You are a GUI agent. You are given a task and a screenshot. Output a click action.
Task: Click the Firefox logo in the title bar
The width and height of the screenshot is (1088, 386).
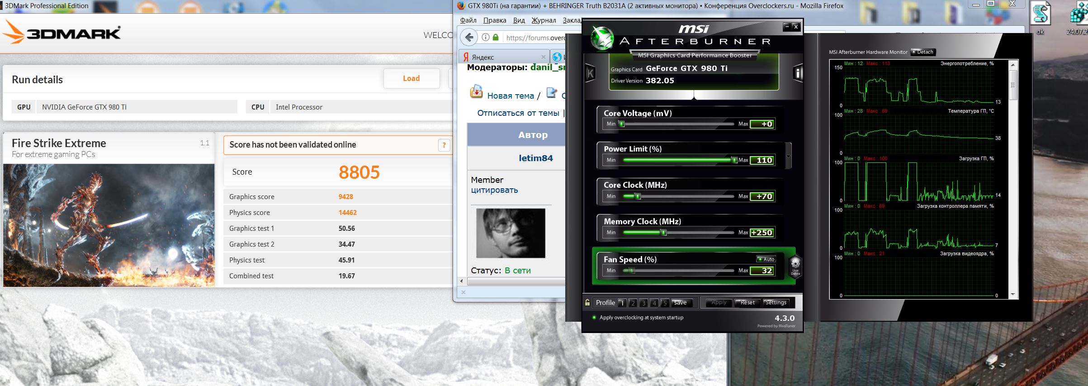[x=461, y=6]
